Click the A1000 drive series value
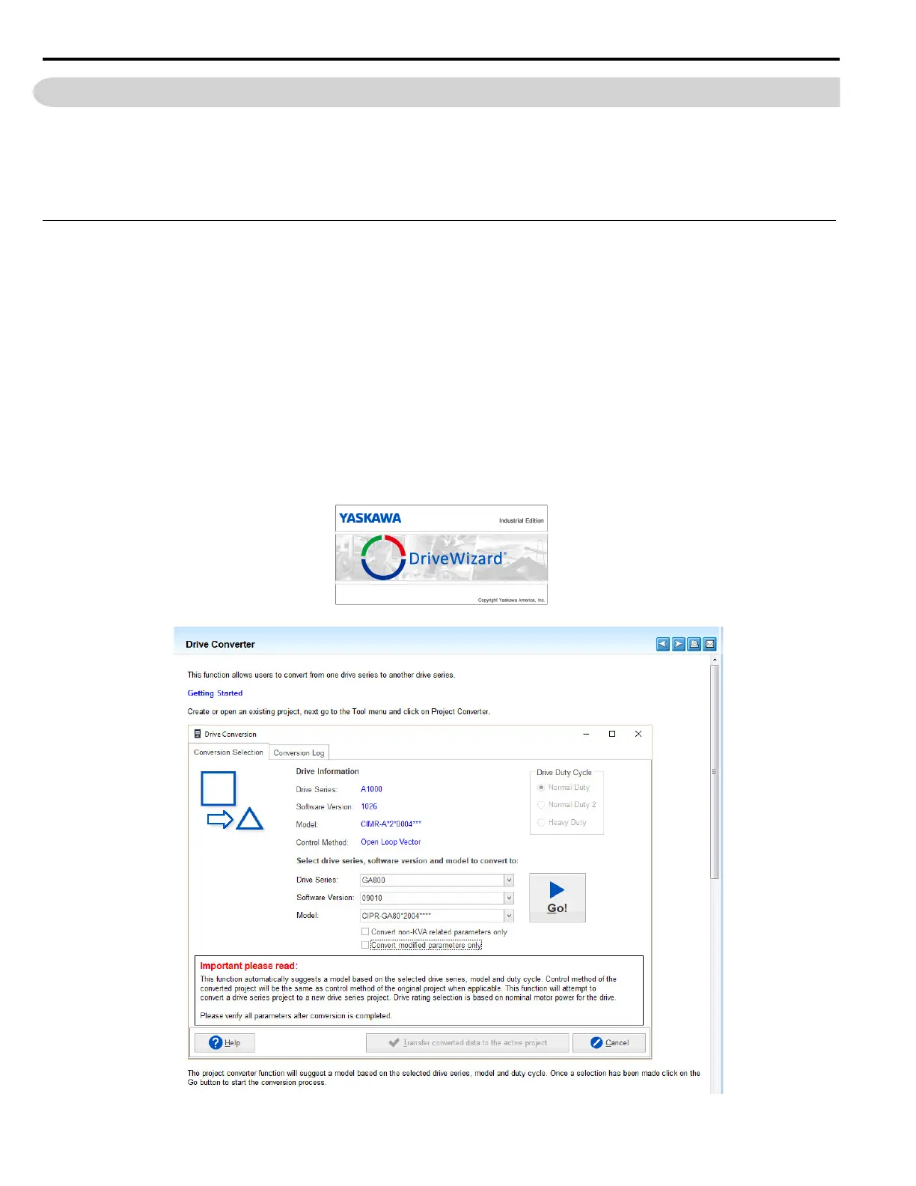Viewport: 916px width, 1186px height. click(371, 789)
